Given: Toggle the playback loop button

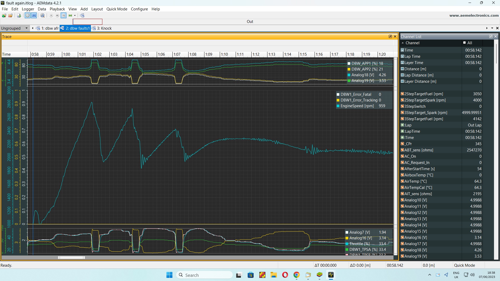Looking at the screenshot, I should pyautogui.click(x=64, y=16).
